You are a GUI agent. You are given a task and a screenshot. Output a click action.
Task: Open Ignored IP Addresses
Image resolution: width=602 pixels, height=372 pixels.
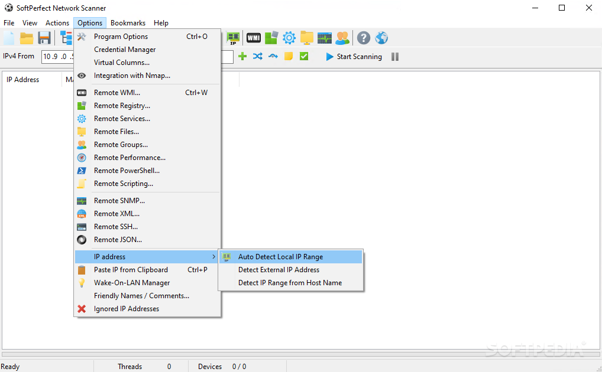[x=148, y=309]
